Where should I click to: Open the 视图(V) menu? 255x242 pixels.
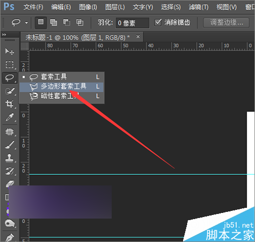(226, 7)
